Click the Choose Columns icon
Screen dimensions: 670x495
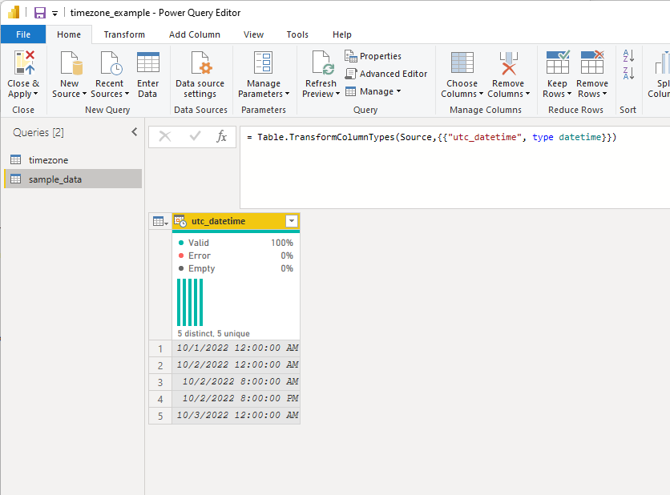[x=462, y=62]
